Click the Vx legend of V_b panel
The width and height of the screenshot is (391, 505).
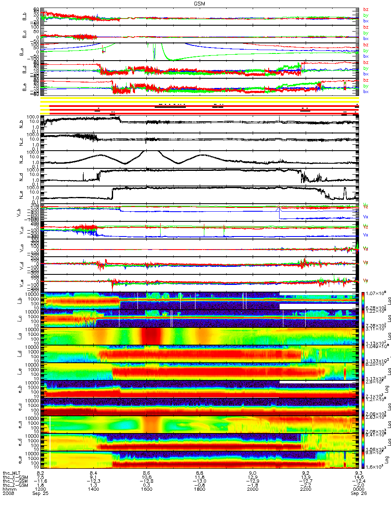pos(365,217)
